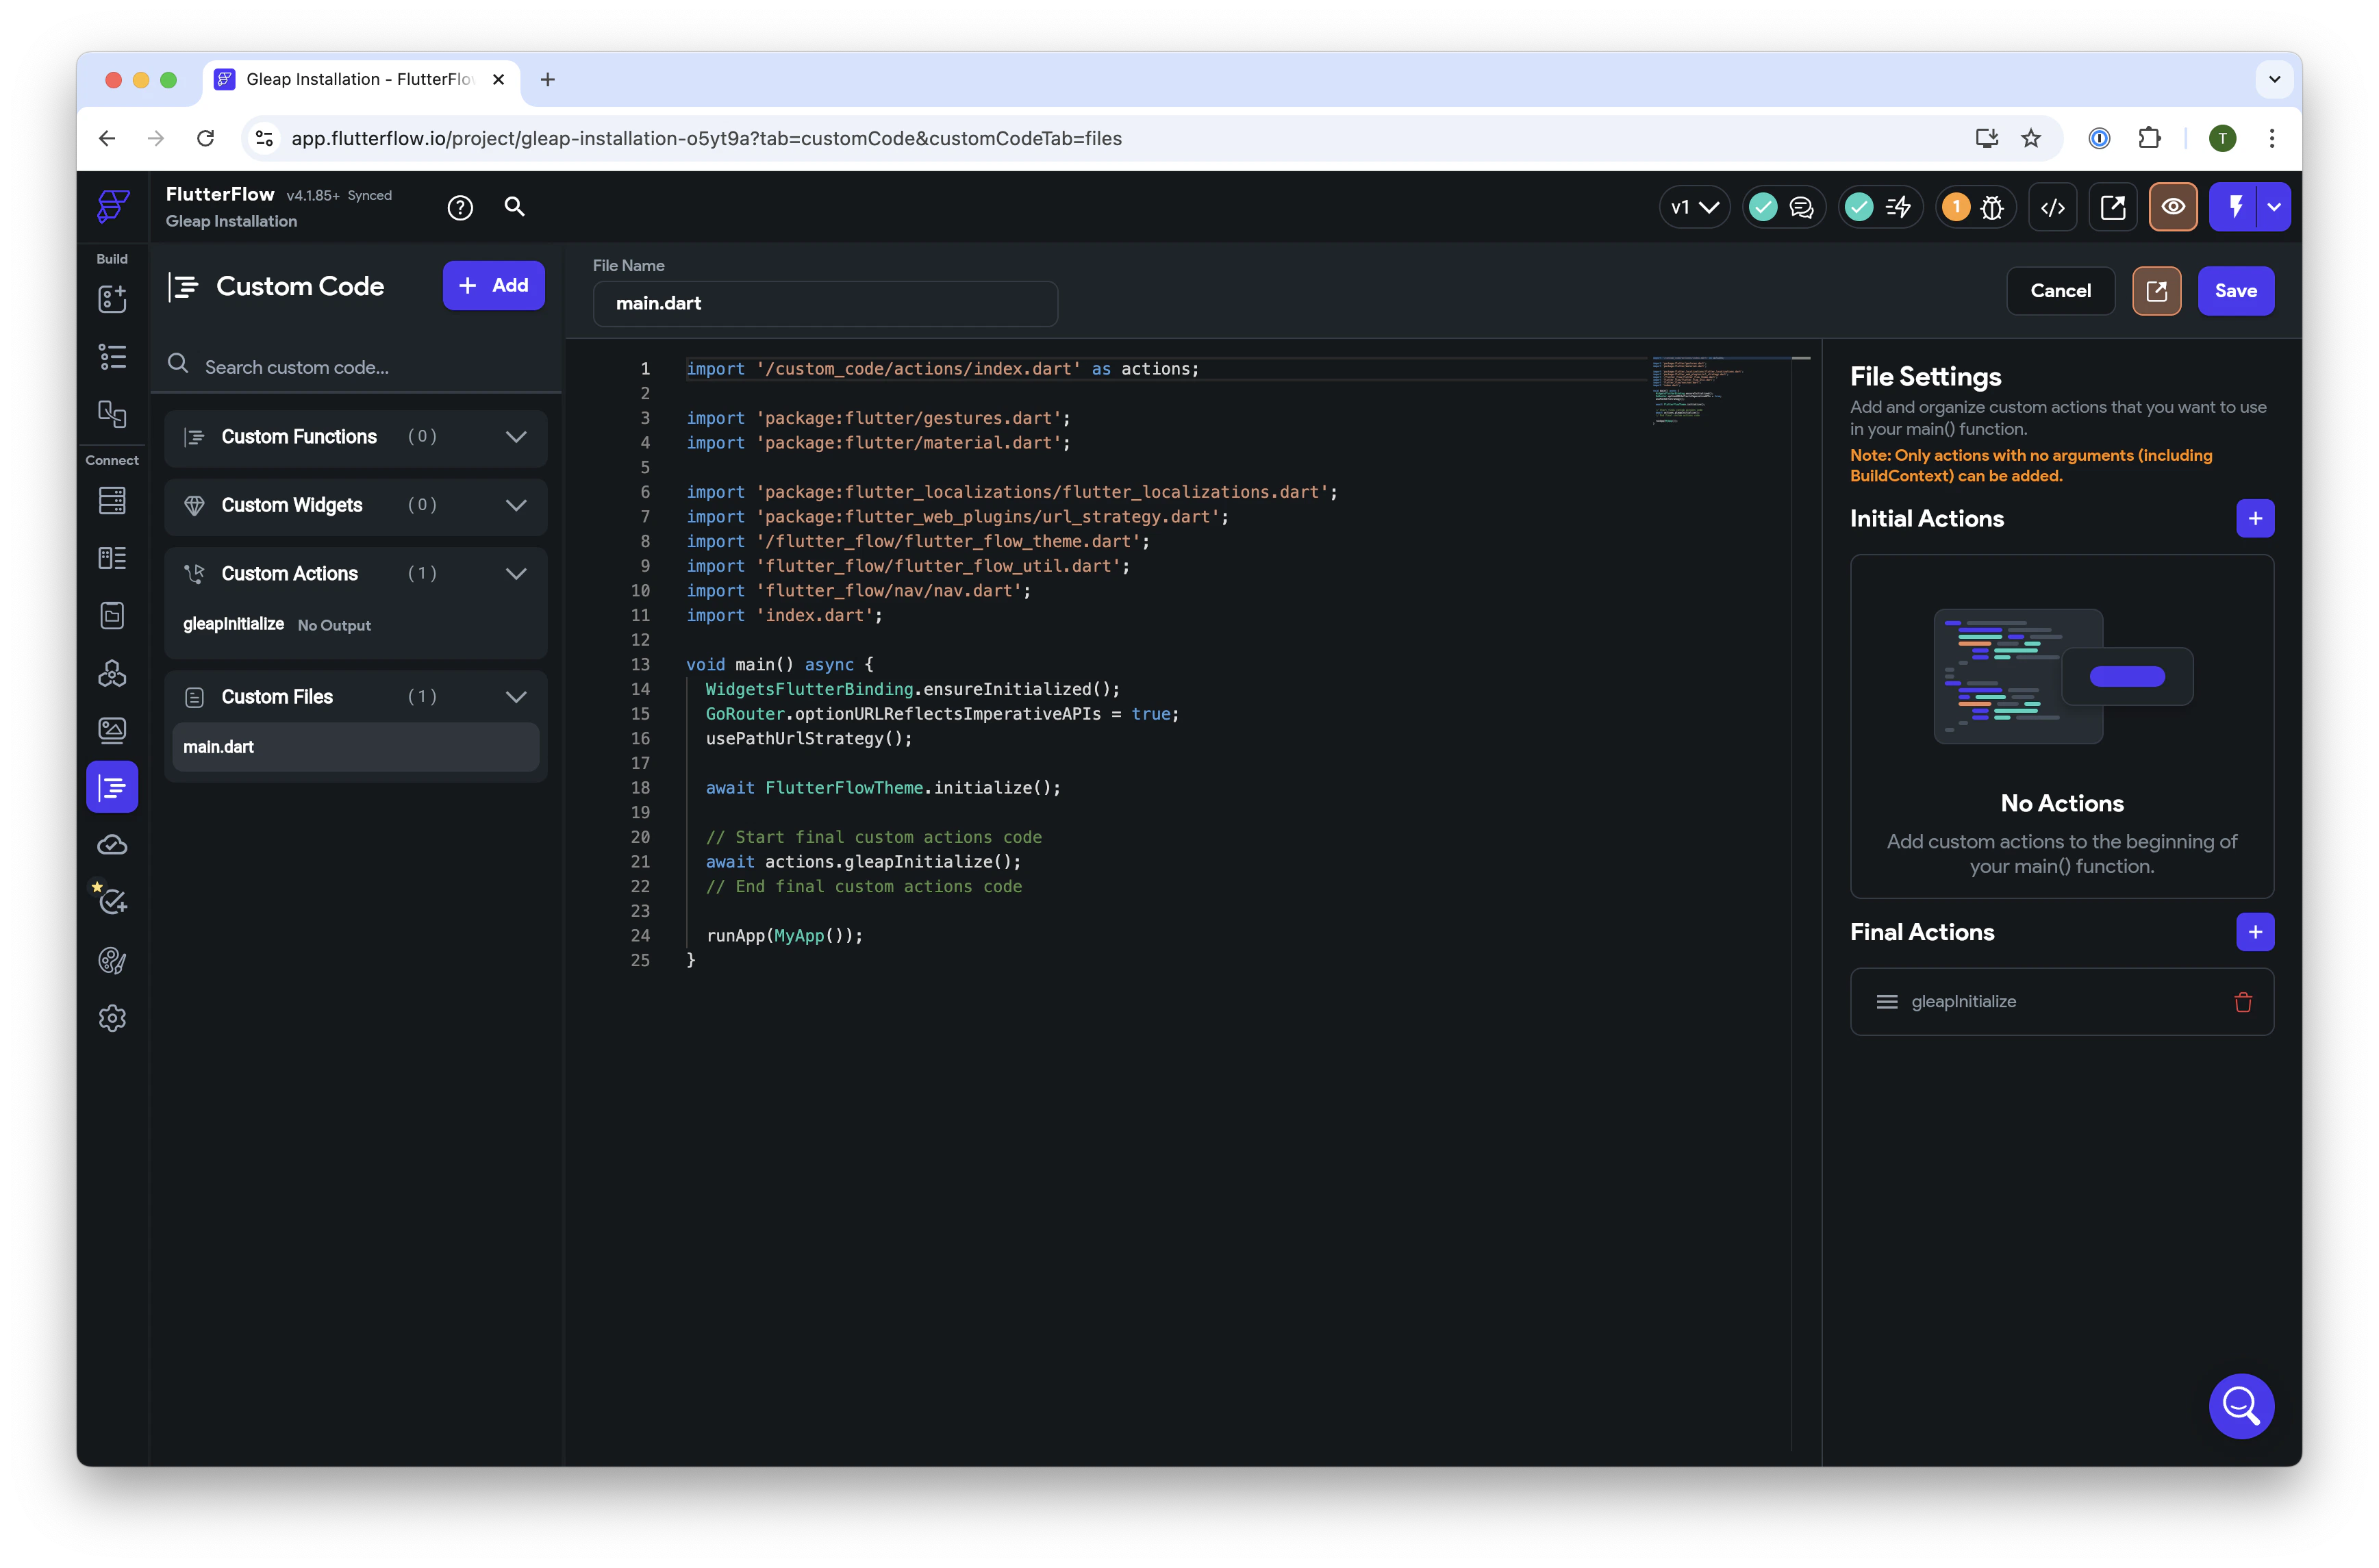Open code in external editor icon button
Screen dimensions: 2379x1568
(2156, 291)
